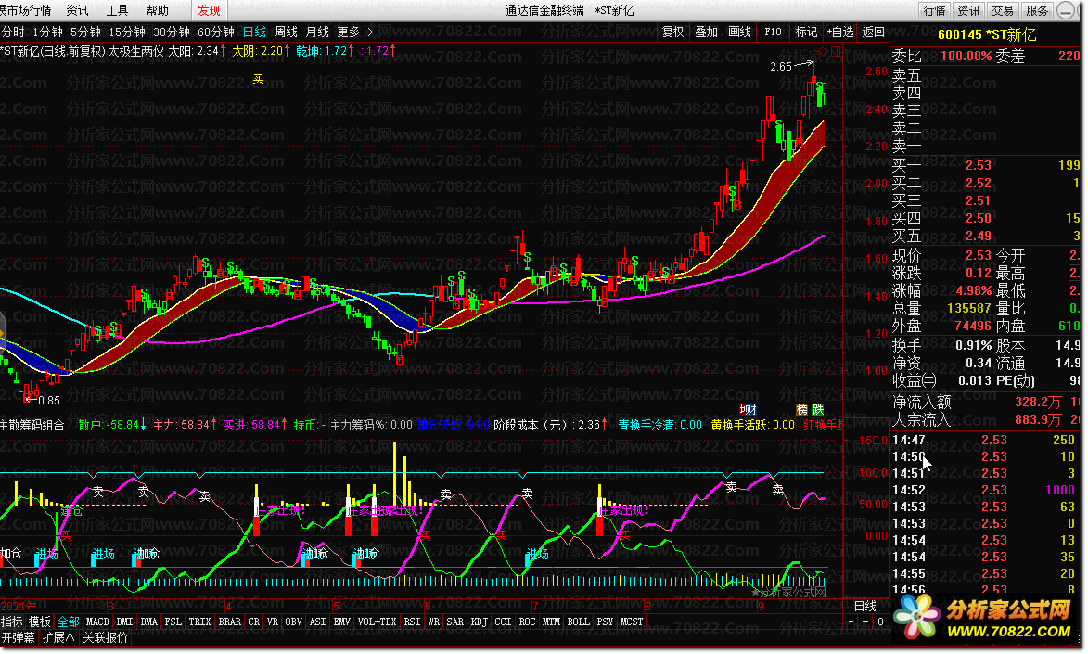The height and width of the screenshot is (654, 1088).
Task: Switch indicator to MCST
Action: click(x=632, y=622)
